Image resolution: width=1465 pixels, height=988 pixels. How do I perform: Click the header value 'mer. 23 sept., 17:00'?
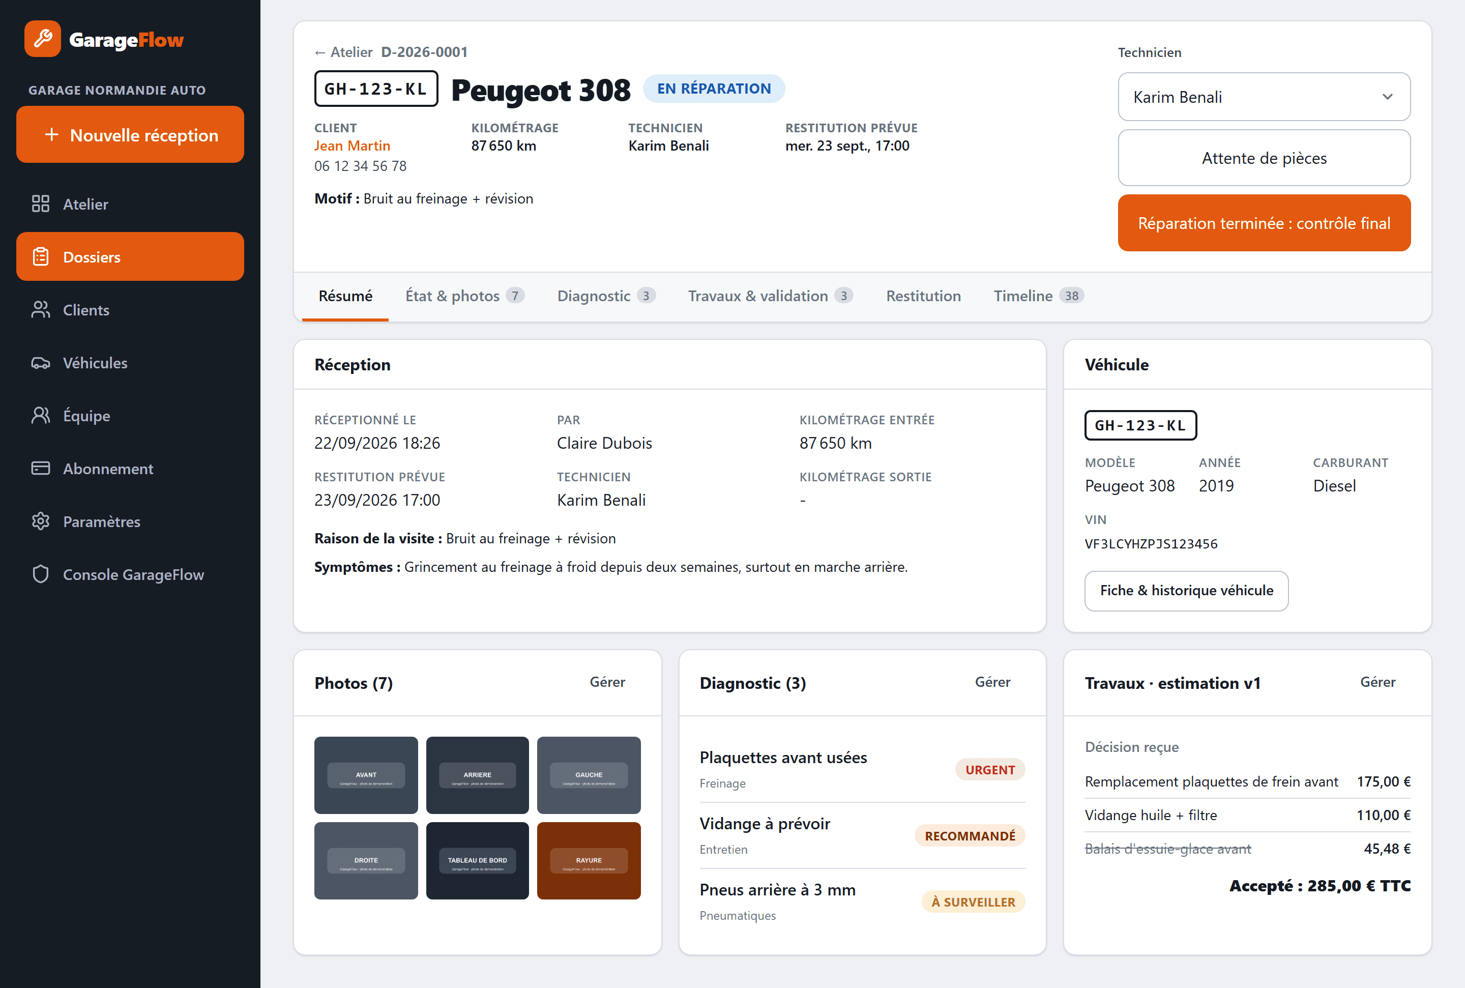click(847, 146)
